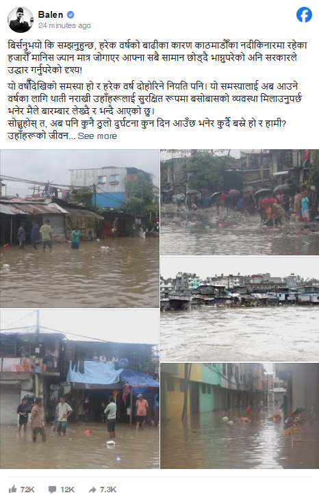Viewport: 319px width, 495px height.
Task: Open flooded street photo with blue building
Action: click(79, 229)
